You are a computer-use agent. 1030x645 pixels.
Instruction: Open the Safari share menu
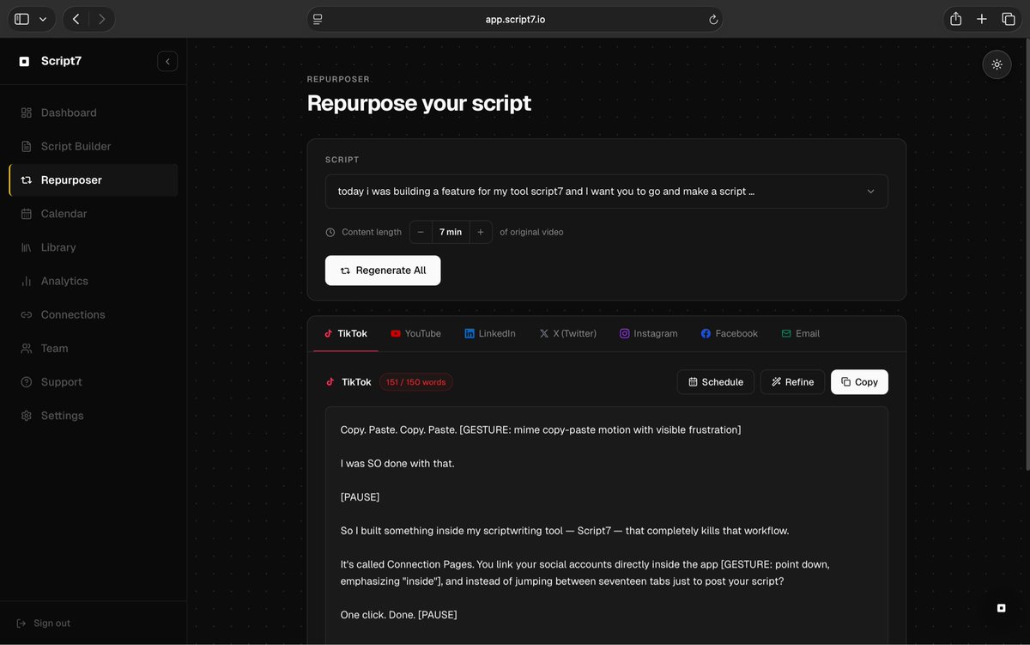click(x=955, y=19)
